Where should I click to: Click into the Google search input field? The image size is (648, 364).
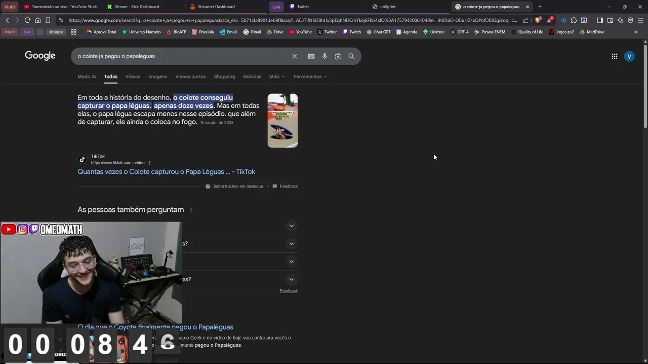click(x=182, y=56)
